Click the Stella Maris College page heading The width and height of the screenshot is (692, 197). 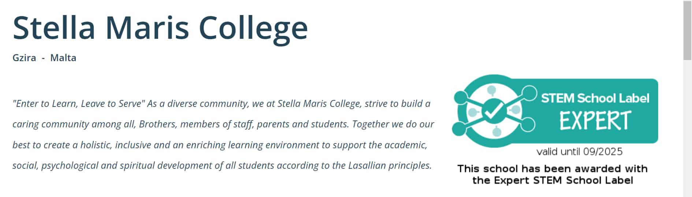[x=160, y=28]
